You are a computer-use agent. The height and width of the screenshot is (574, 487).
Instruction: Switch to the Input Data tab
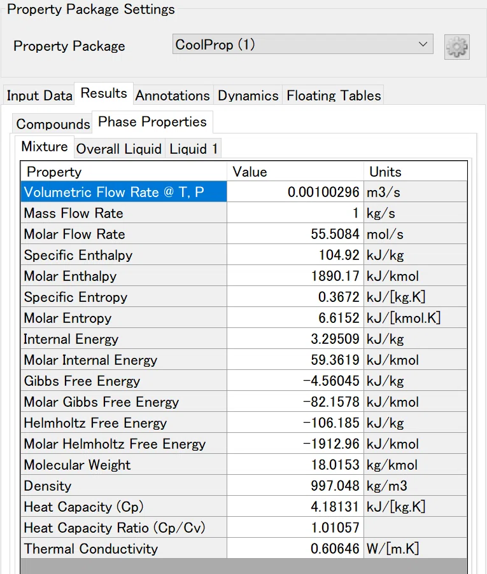[x=39, y=95]
